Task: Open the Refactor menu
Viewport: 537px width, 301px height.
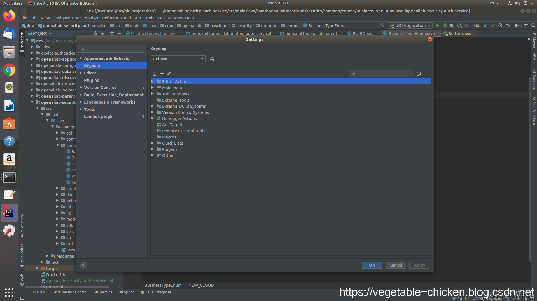Action: point(110,18)
